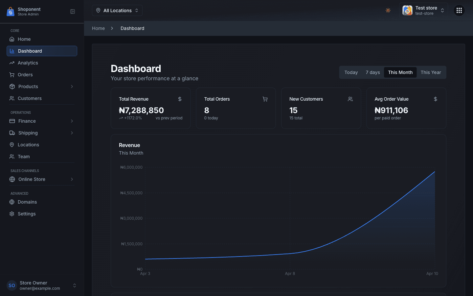Image resolution: width=473 pixels, height=296 pixels.
Task: Click the Apr 3 label on chart axis
Action: tap(145, 274)
